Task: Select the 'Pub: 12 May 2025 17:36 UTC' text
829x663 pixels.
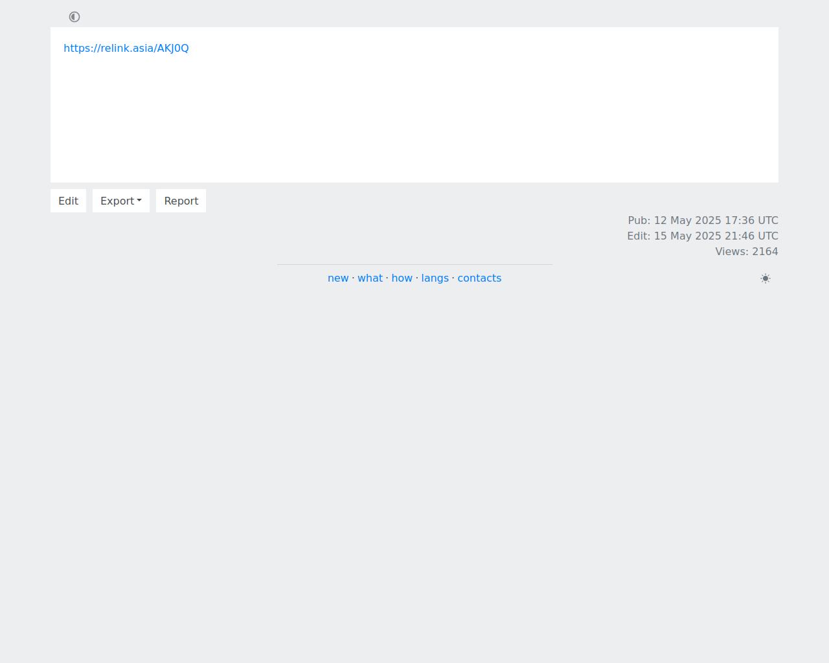Action: (703, 220)
